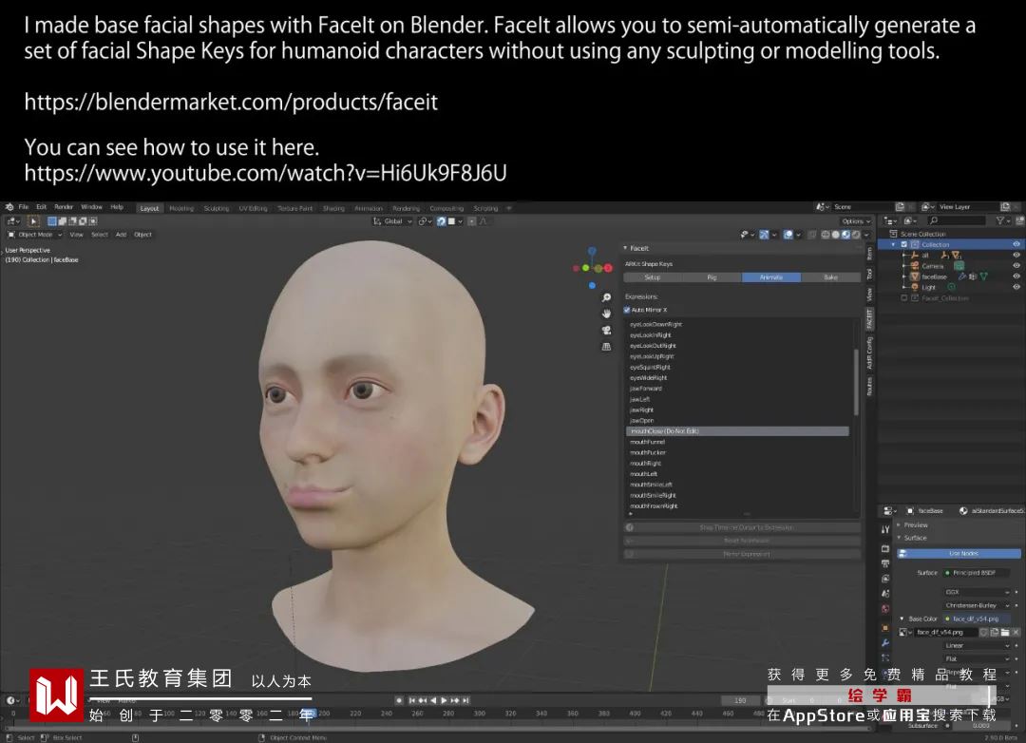
Task: Click the zoom magnifier viewport icon
Action: [606, 297]
